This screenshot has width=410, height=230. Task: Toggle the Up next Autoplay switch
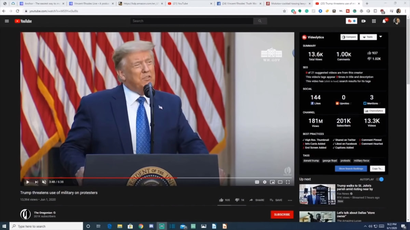click(x=380, y=179)
